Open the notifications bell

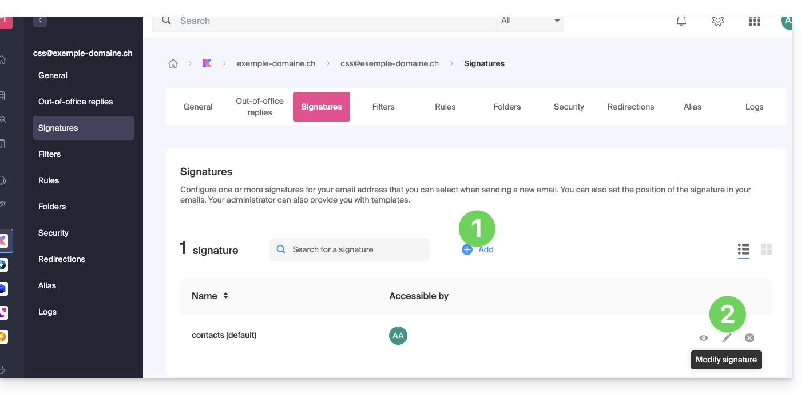click(x=681, y=21)
